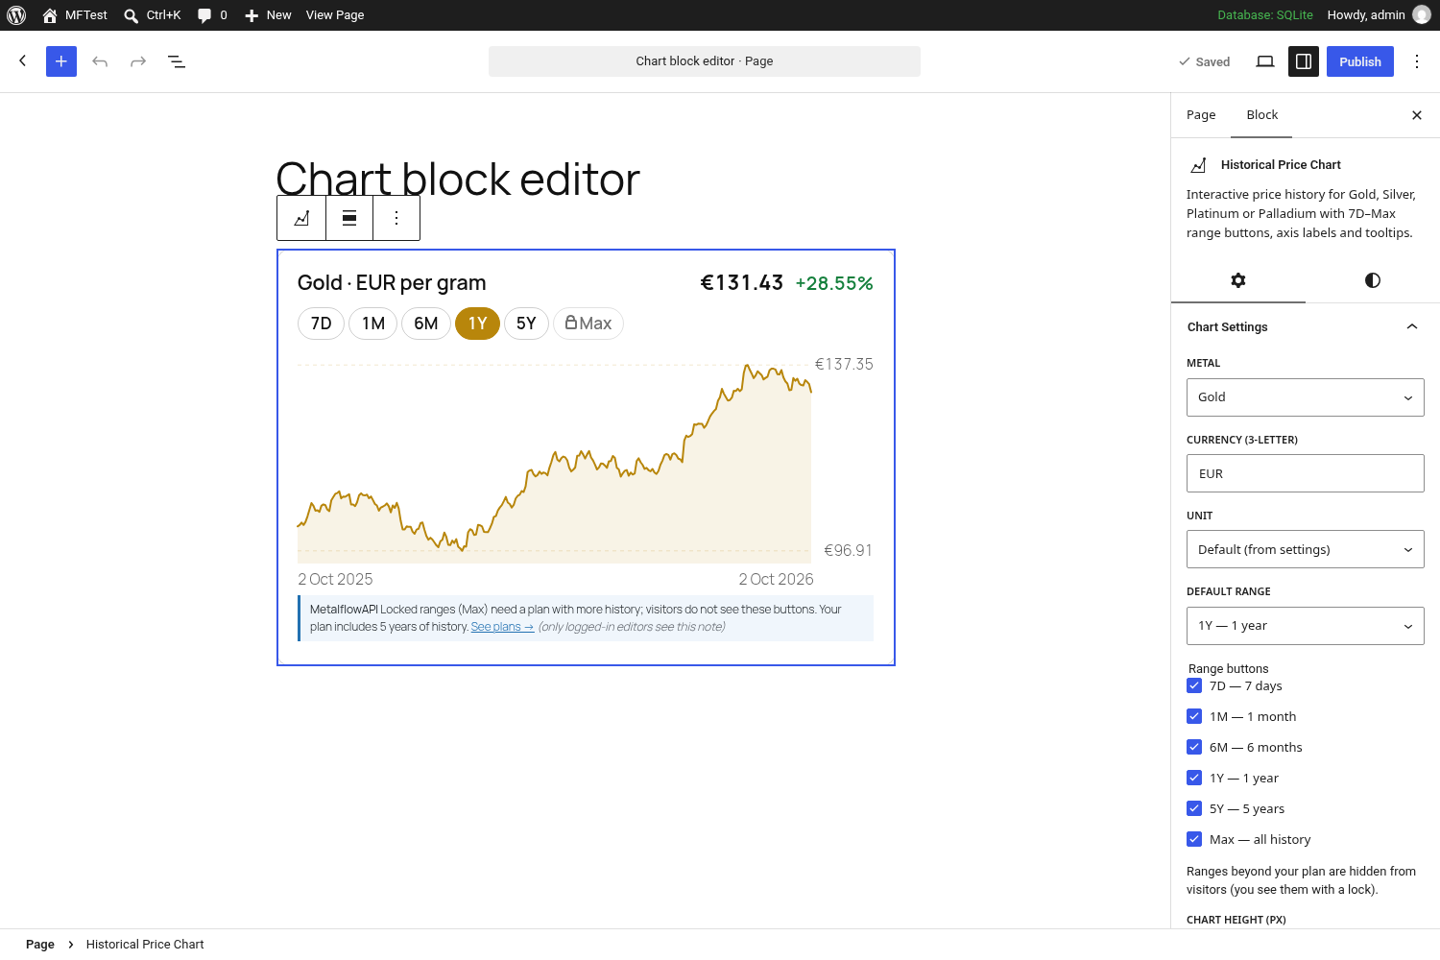
Task: Click the Publish button
Action: pos(1360,61)
